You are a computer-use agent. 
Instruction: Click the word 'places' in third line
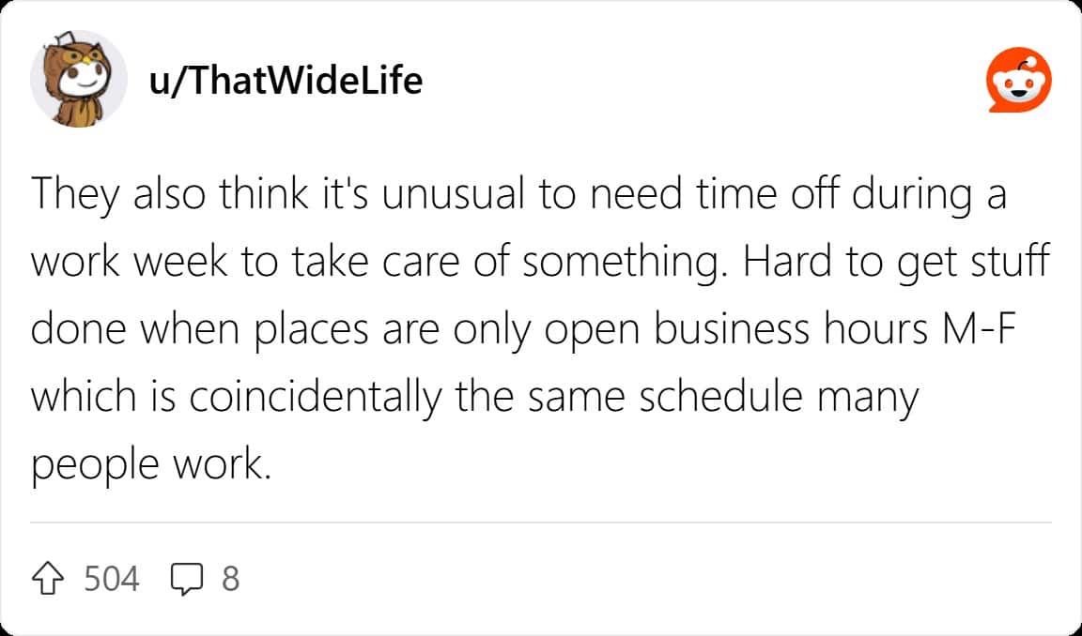coord(313,332)
